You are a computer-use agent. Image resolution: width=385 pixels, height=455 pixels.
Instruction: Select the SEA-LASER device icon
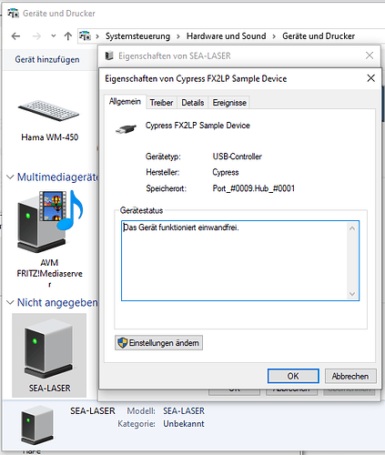click(x=49, y=348)
